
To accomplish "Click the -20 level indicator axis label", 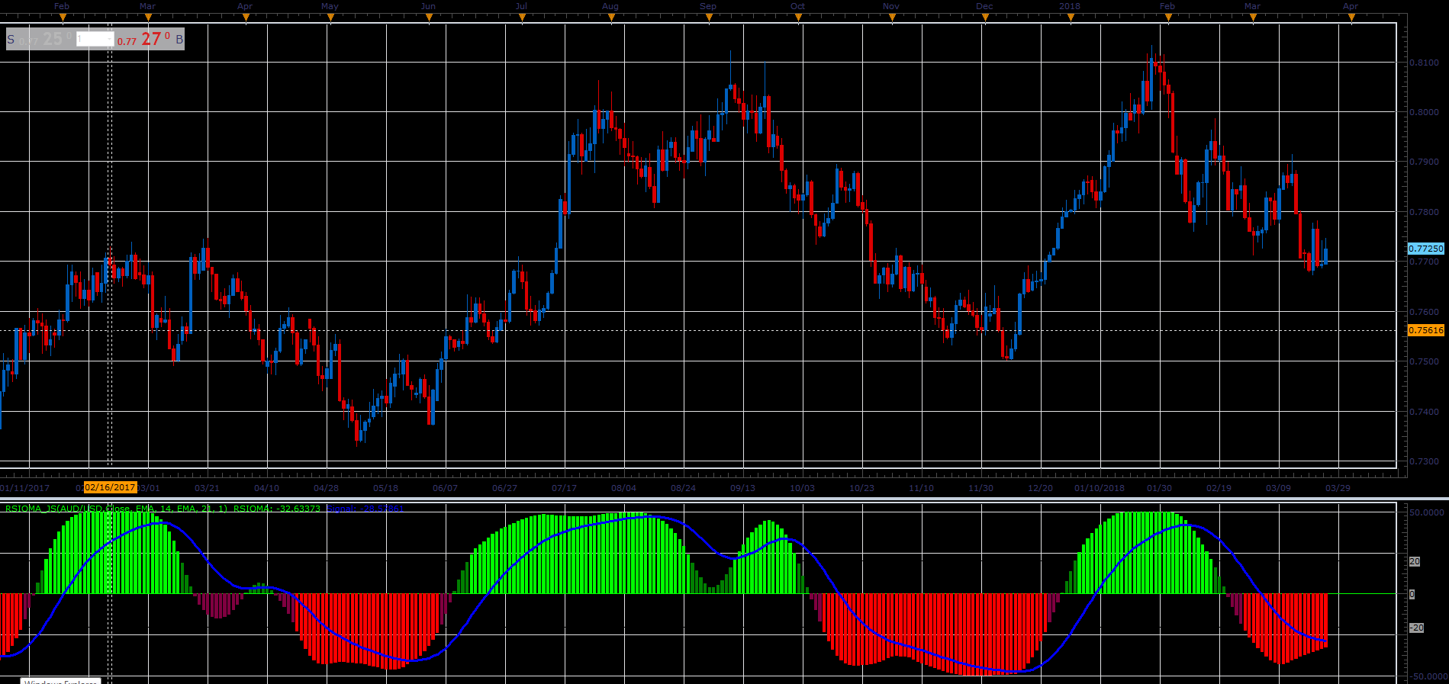I will pyautogui.click(x=1416, y=628).
